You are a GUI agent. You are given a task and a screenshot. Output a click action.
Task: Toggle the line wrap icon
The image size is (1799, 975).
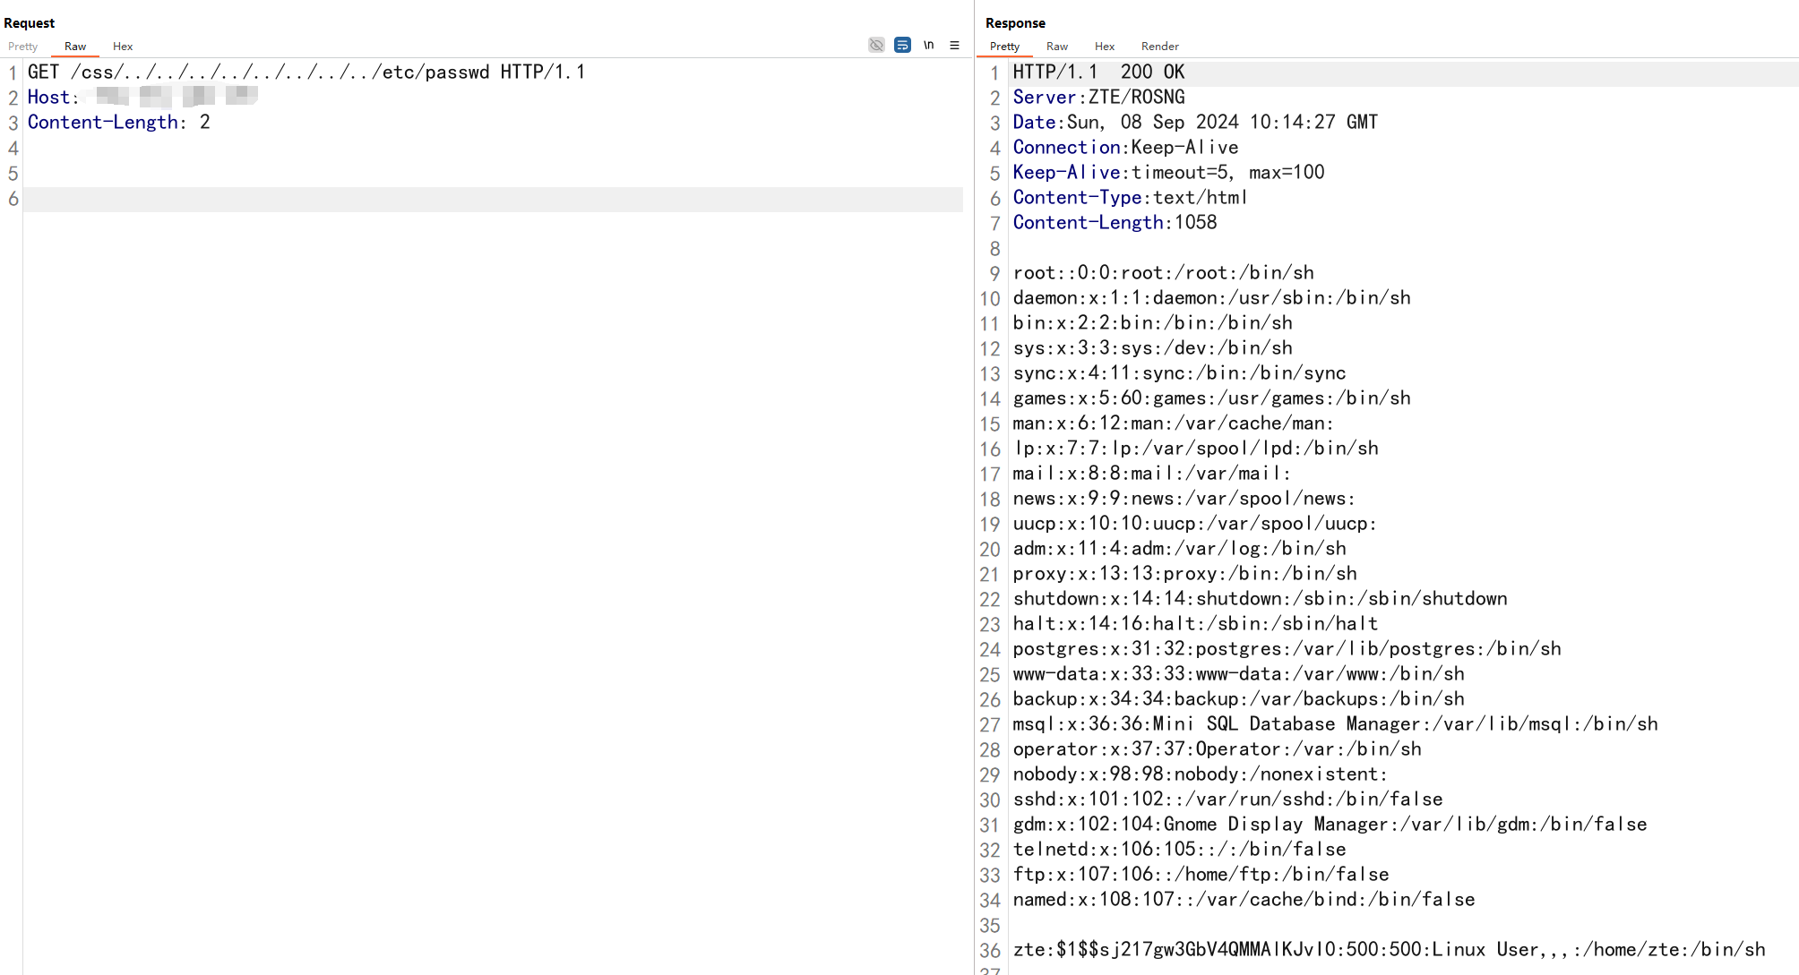(x=902, y=45)
